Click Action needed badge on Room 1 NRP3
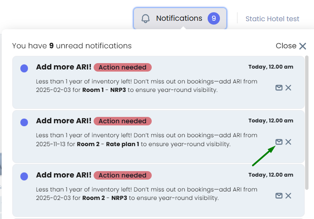Viewport: 314px width, 219px height. click(x=122, y=67)
